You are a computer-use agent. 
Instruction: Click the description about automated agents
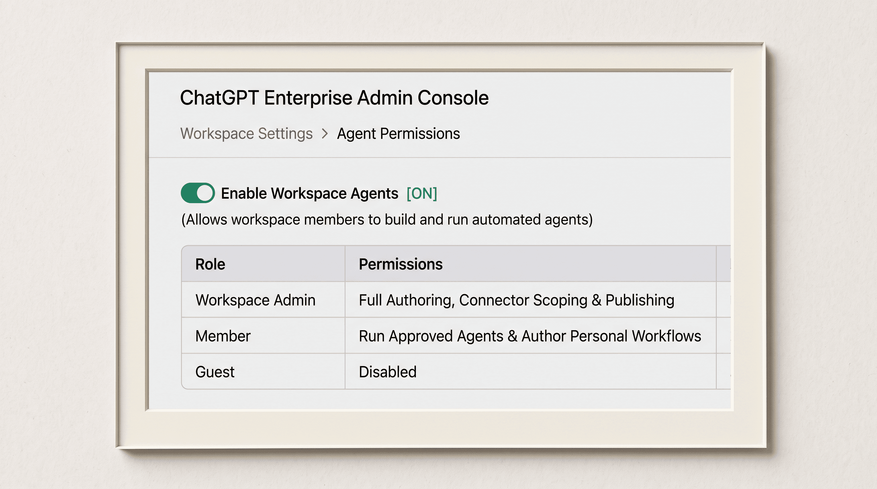pos(387,220)
